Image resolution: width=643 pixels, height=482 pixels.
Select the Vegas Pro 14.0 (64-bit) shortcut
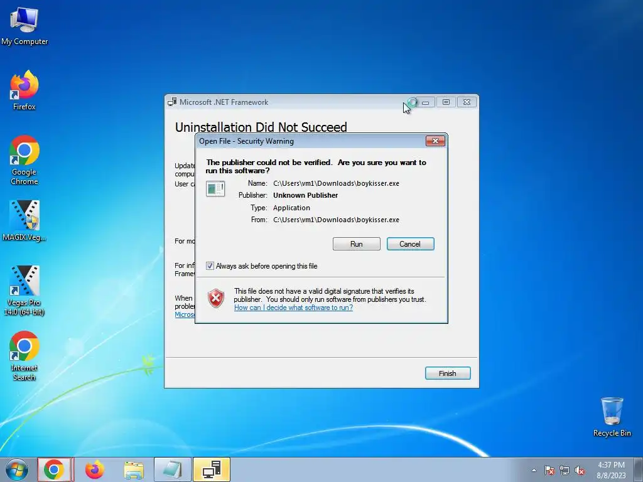tap(24, 290)
